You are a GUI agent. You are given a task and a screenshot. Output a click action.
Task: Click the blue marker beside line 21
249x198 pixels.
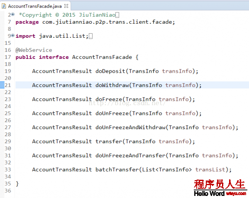tap(2, 85)
